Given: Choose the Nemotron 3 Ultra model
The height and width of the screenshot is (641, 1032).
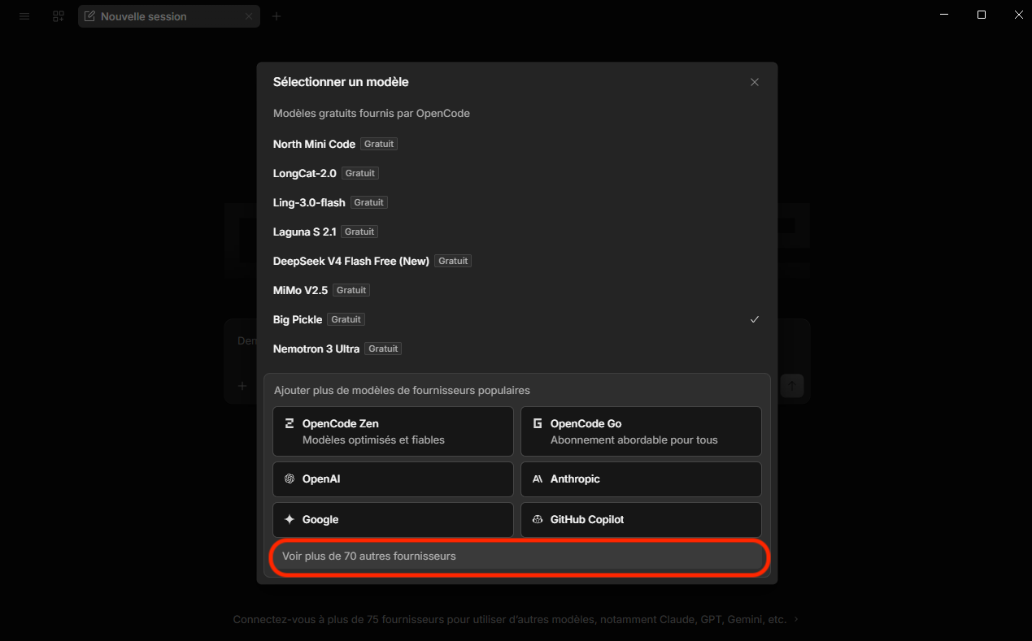Looking at the screenshot, I should point(517,349).
